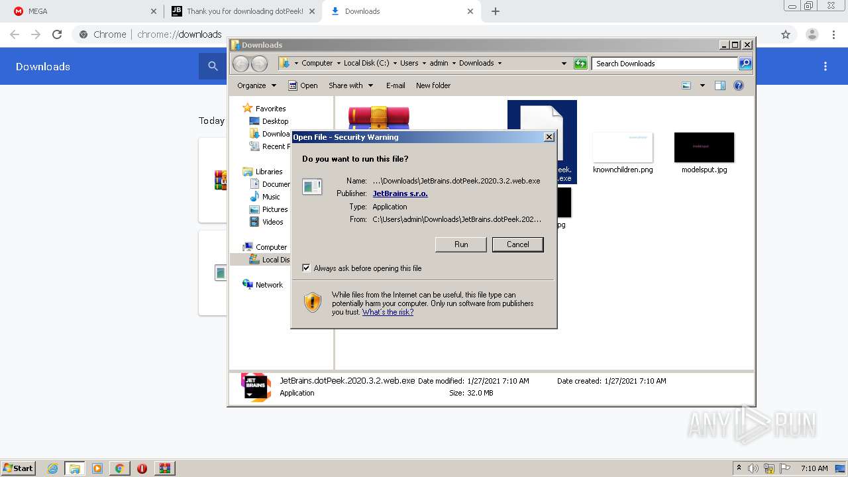Open Opera from the taskbar

pos(142,468)
